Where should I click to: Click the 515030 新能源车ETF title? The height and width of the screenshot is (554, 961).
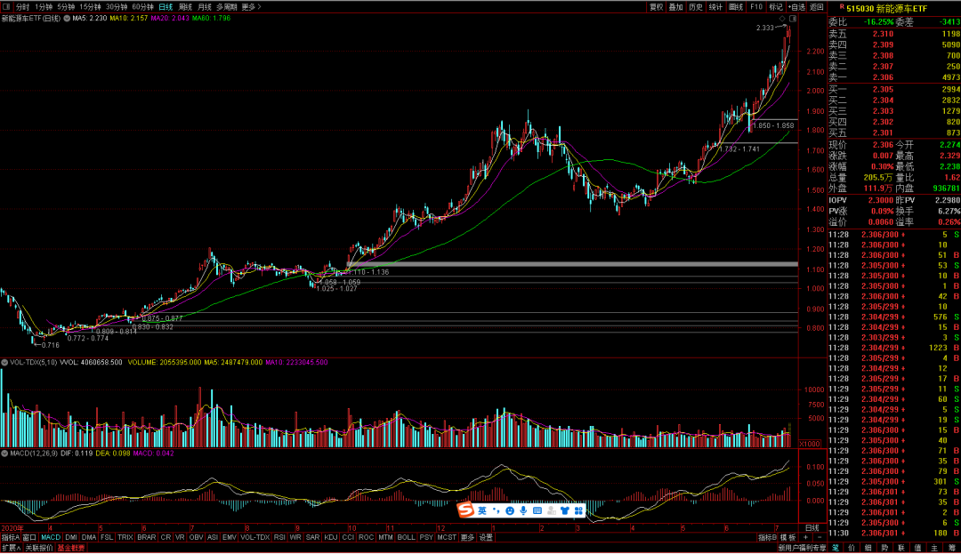click(887, 9)
